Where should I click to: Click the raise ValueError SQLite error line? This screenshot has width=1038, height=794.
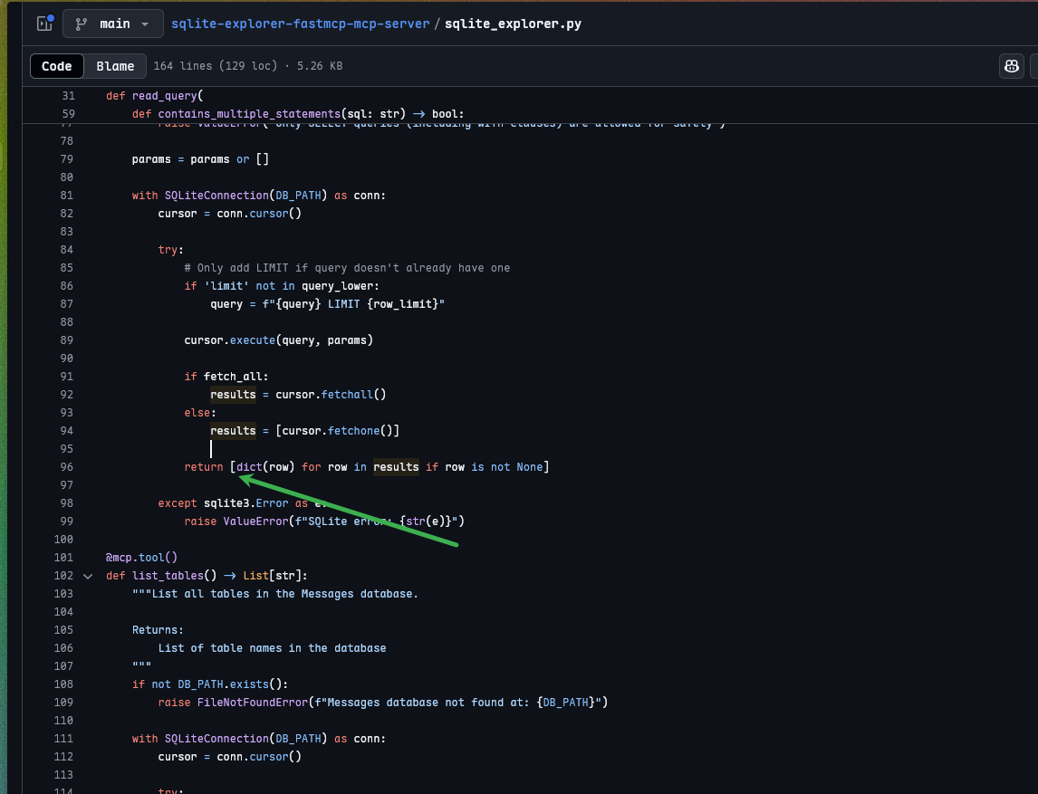[x=324, y=521]
